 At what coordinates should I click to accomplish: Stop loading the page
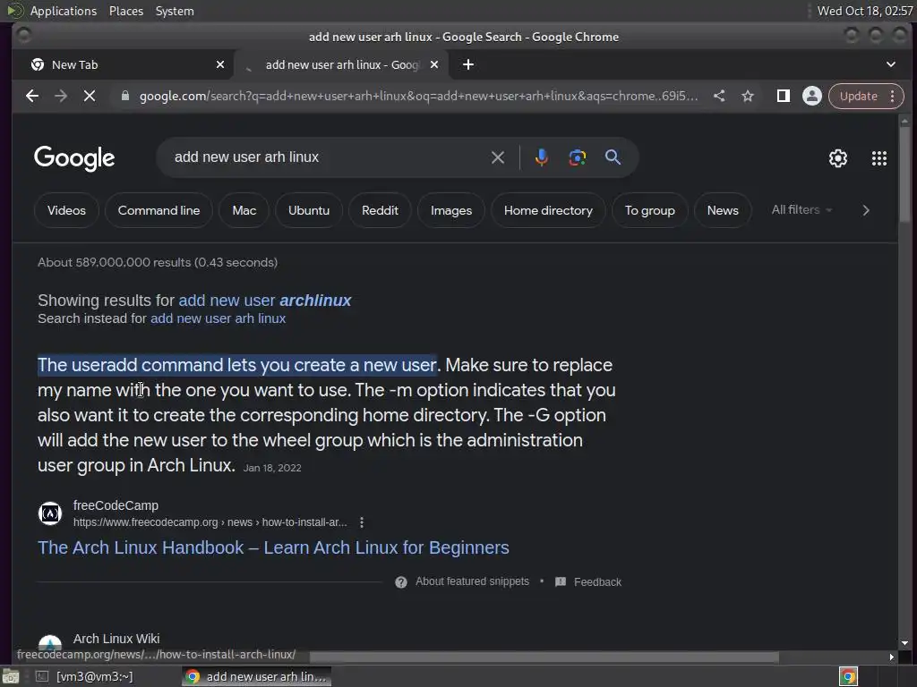[90, 96]
